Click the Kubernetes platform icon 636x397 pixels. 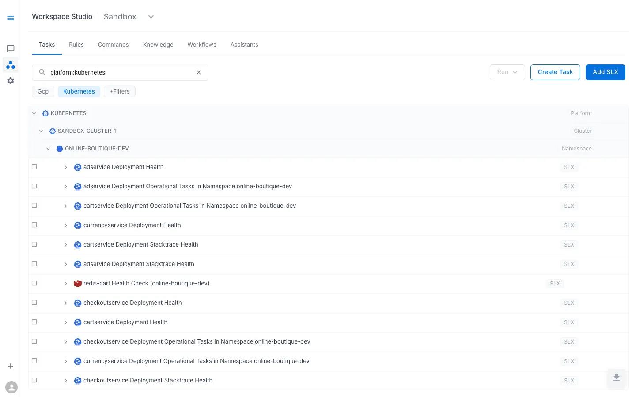click(x=45, y=113)
